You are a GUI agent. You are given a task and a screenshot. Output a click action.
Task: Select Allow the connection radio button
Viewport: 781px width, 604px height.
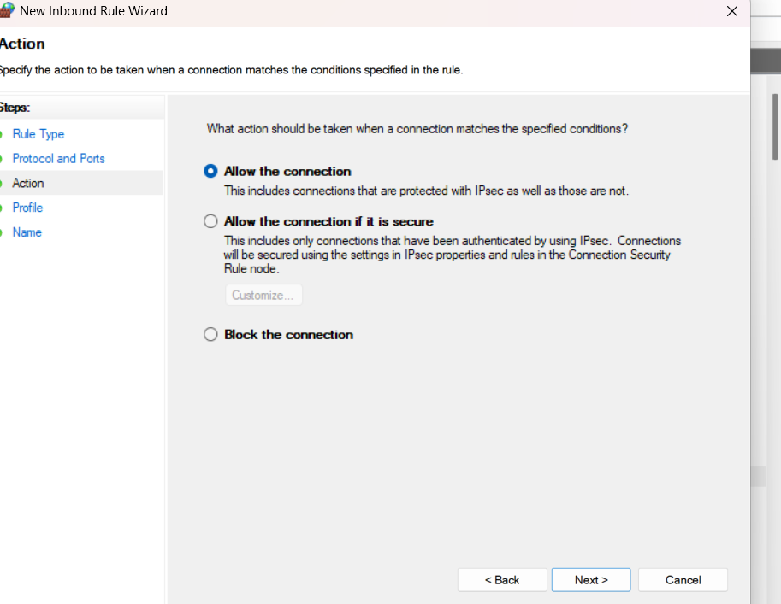pos(210,171)
